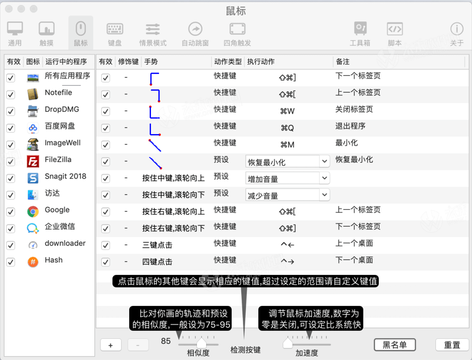Switch to the 鼠标 mouse tab
472x360 pixels.
(81, 34)
